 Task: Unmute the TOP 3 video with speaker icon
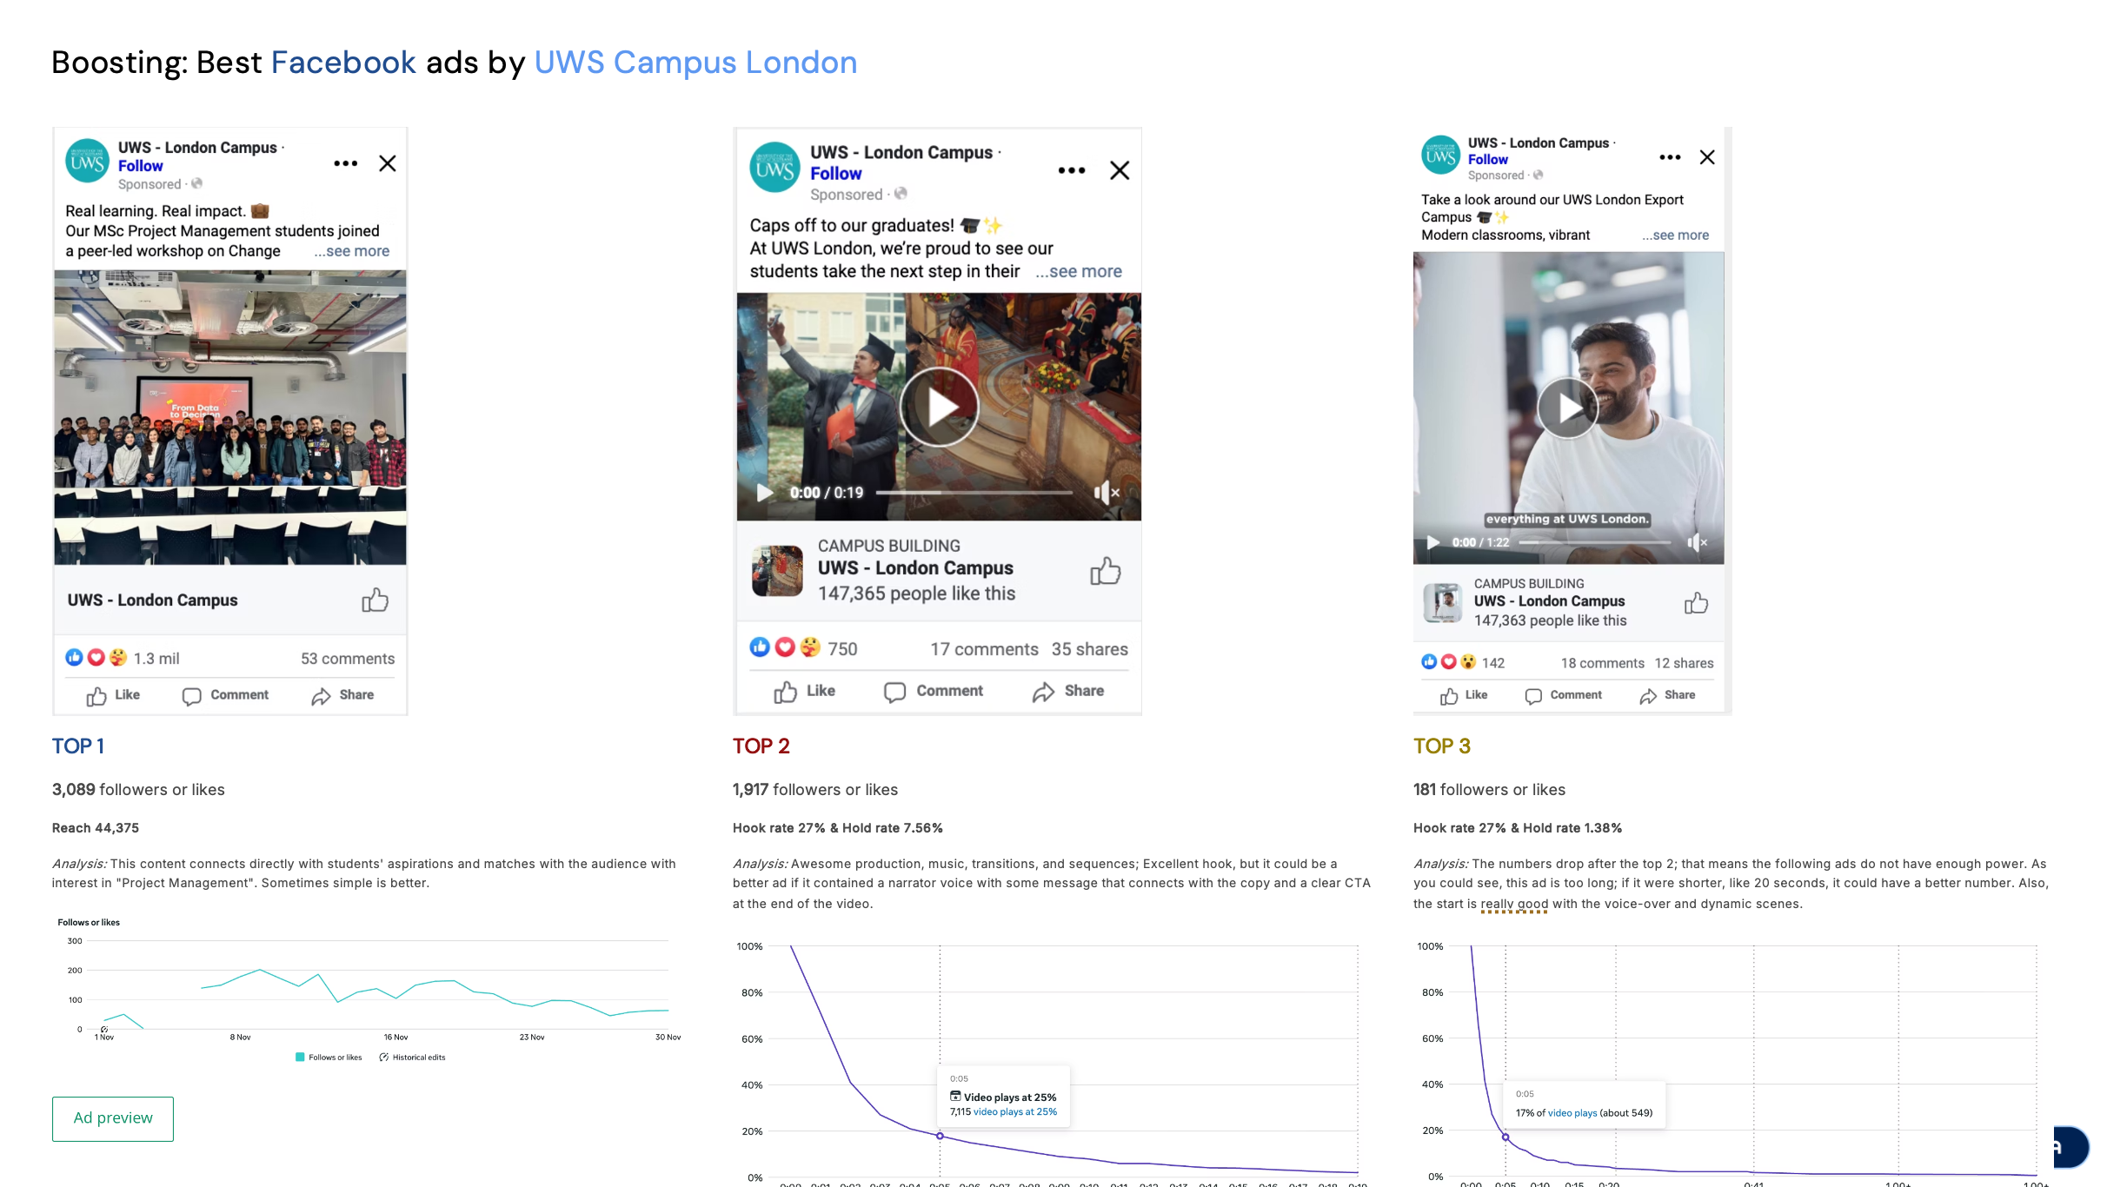click(x=1697, y=542)
